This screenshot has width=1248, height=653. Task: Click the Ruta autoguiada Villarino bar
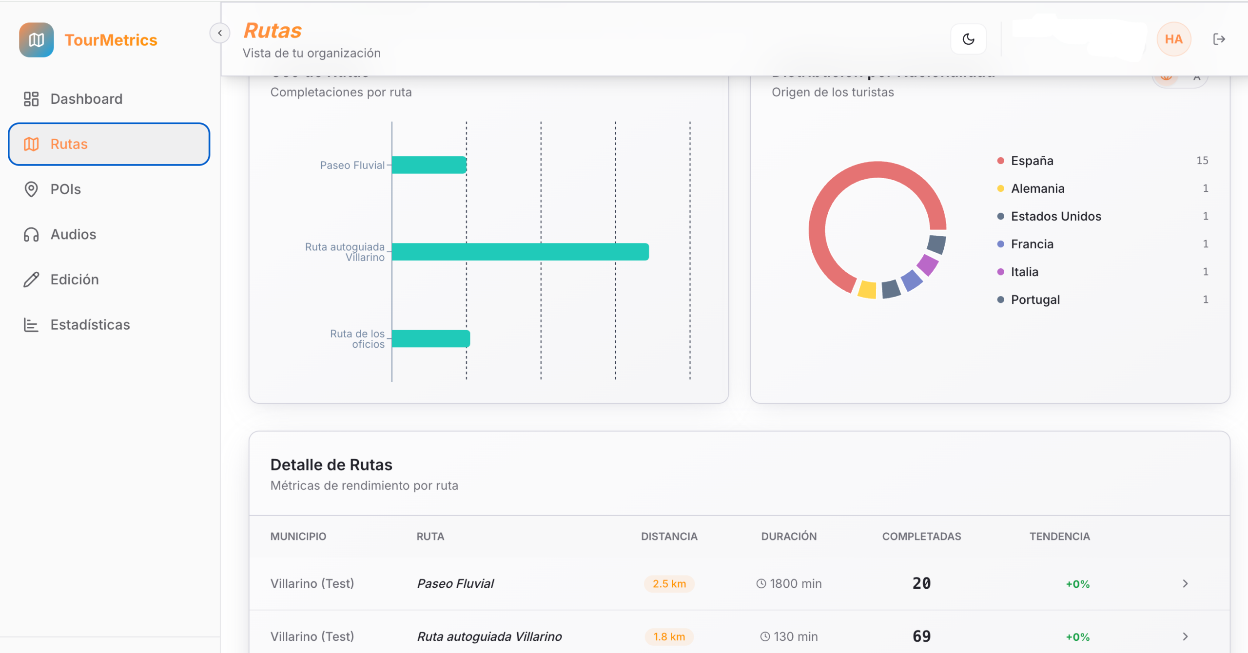520,252
